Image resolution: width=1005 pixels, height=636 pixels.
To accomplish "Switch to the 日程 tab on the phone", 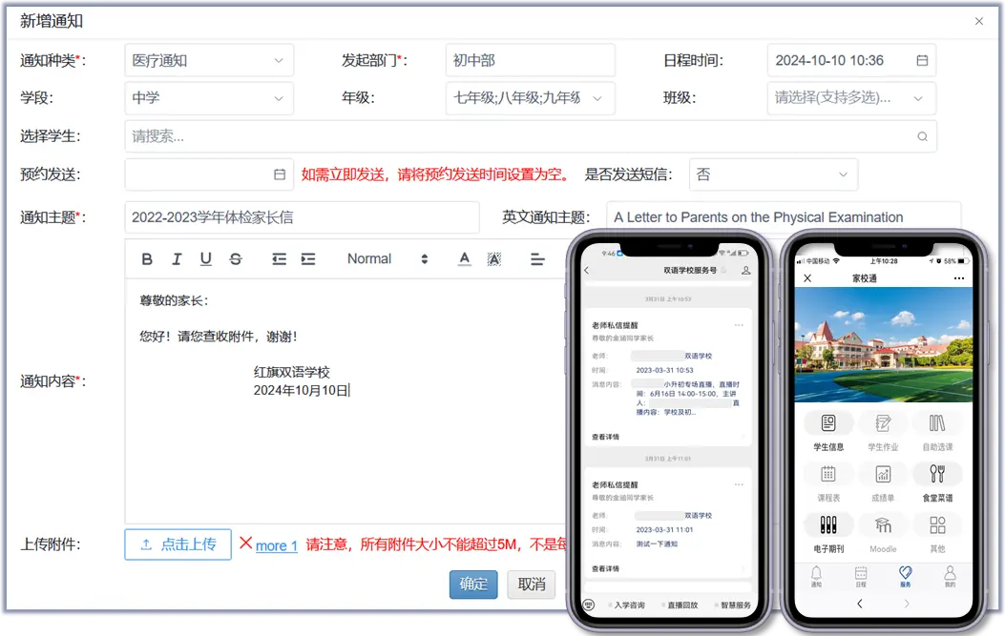I will (x=861, y=576).
